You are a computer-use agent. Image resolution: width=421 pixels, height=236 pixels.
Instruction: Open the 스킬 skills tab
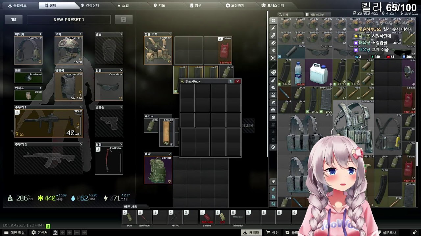pyautogui.click(x=123, y=6)
